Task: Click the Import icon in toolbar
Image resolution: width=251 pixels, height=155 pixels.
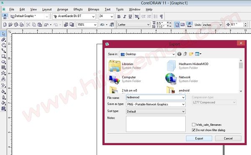Action: pyautogui.click(x=66, y=25)
